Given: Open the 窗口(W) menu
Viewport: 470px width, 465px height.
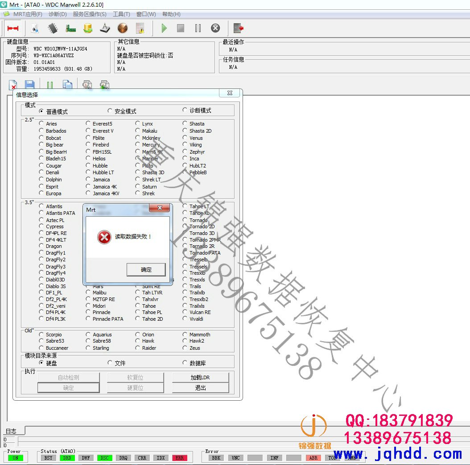Looking at the screenshot, I should (x=146, y=14).
